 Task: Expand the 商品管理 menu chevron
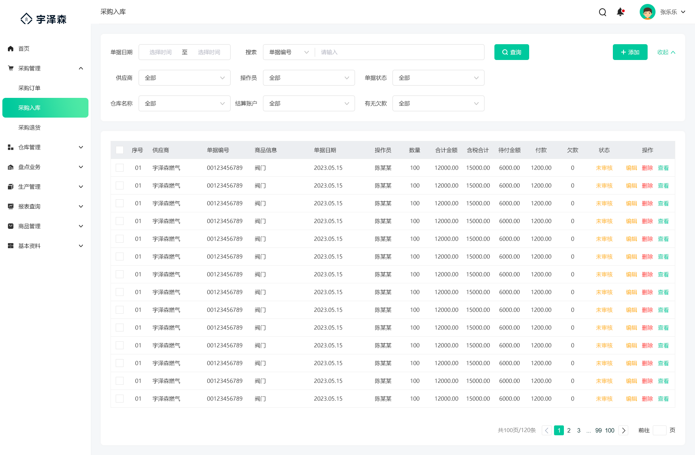(81, 226)
